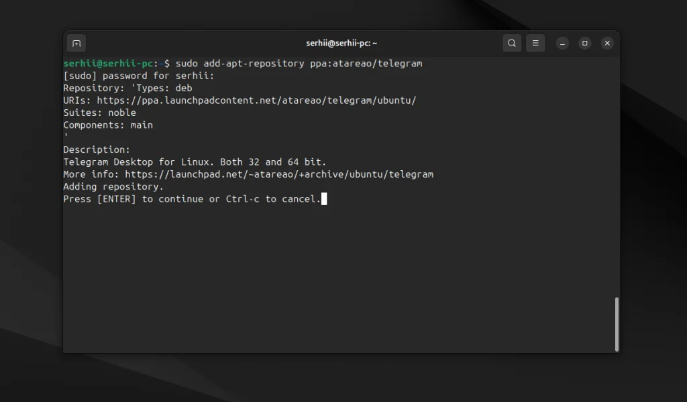This screenshot has width=687, height=402.
Task: Open the hamburger main menu
Action: [535, 44]
